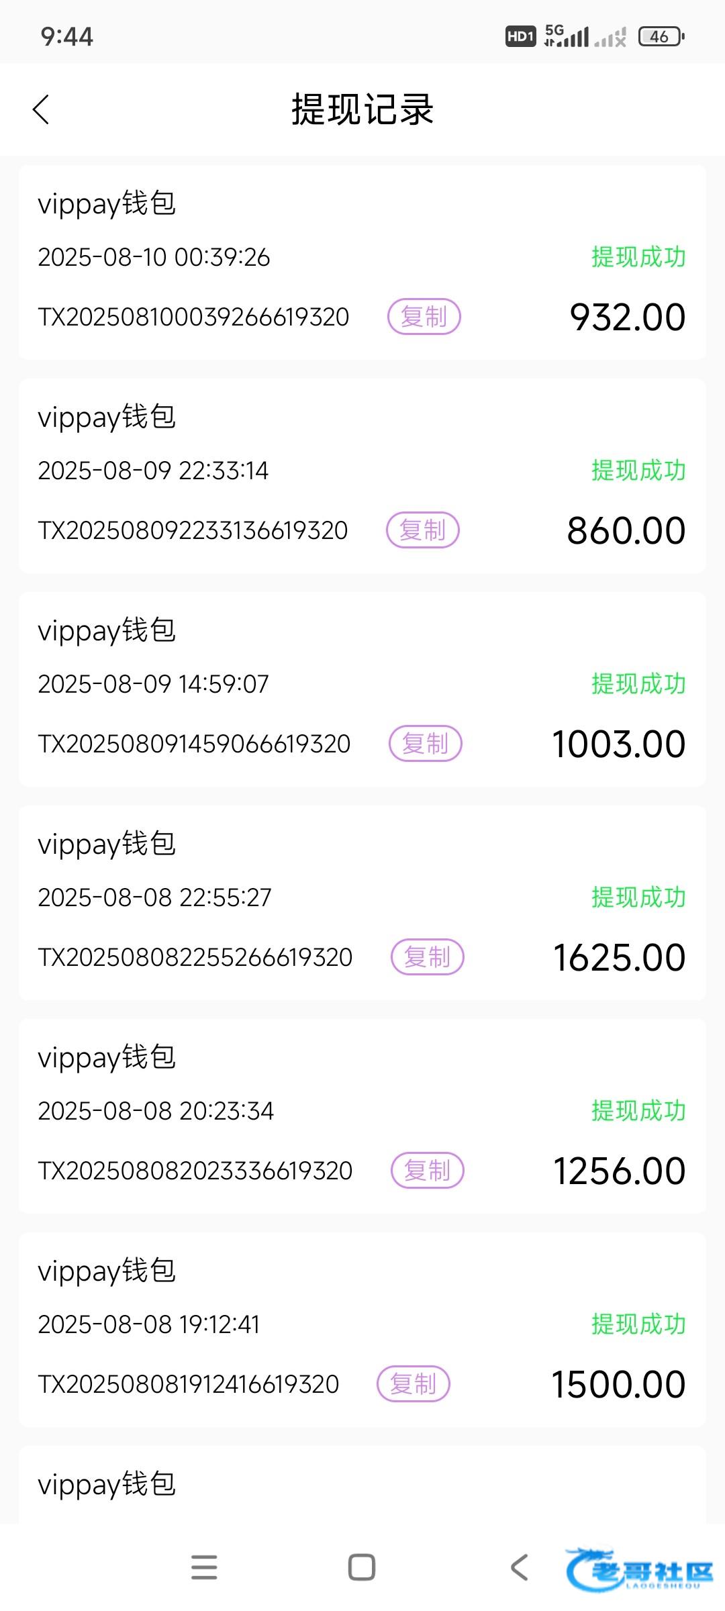Screen dimensions: 725x1611
Task: Tap the 9:44 clock in status bar
Action: pos(67,36)
